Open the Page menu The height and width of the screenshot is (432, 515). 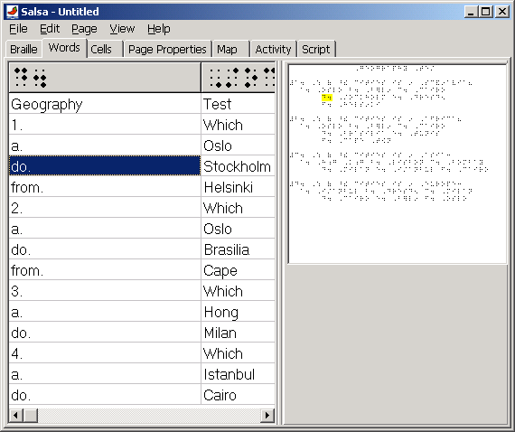click(x=84, y=29)
